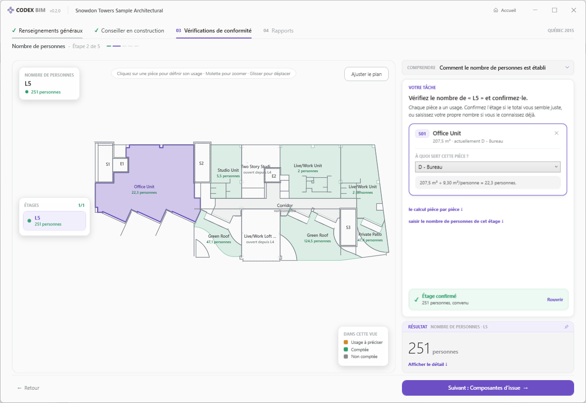Select floor L5 in the Étages list
This screenshot has height=403, width=586.
point(54,221)
